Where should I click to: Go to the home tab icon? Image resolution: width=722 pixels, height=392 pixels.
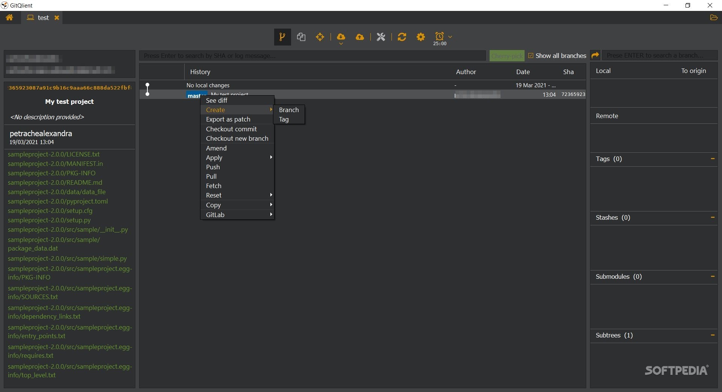(9, 17)
